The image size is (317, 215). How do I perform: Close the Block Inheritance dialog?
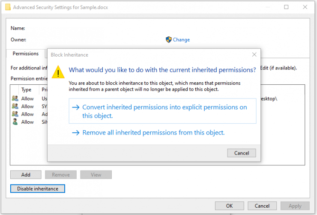(x=254, y=54)
